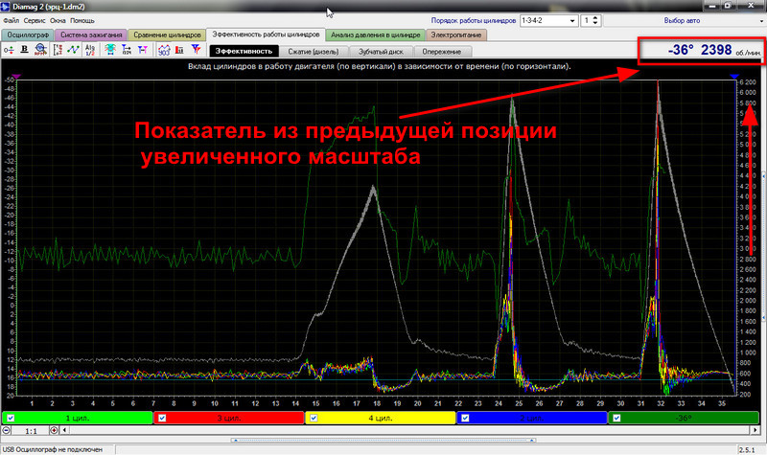Click the blue-red funnel filter icon

(x=196, y=49)
